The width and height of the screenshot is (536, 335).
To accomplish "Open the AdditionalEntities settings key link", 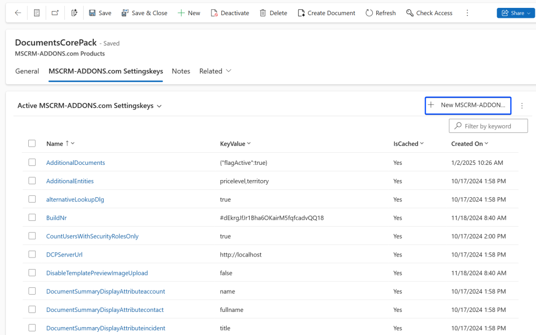I will (x=70, y=181).
